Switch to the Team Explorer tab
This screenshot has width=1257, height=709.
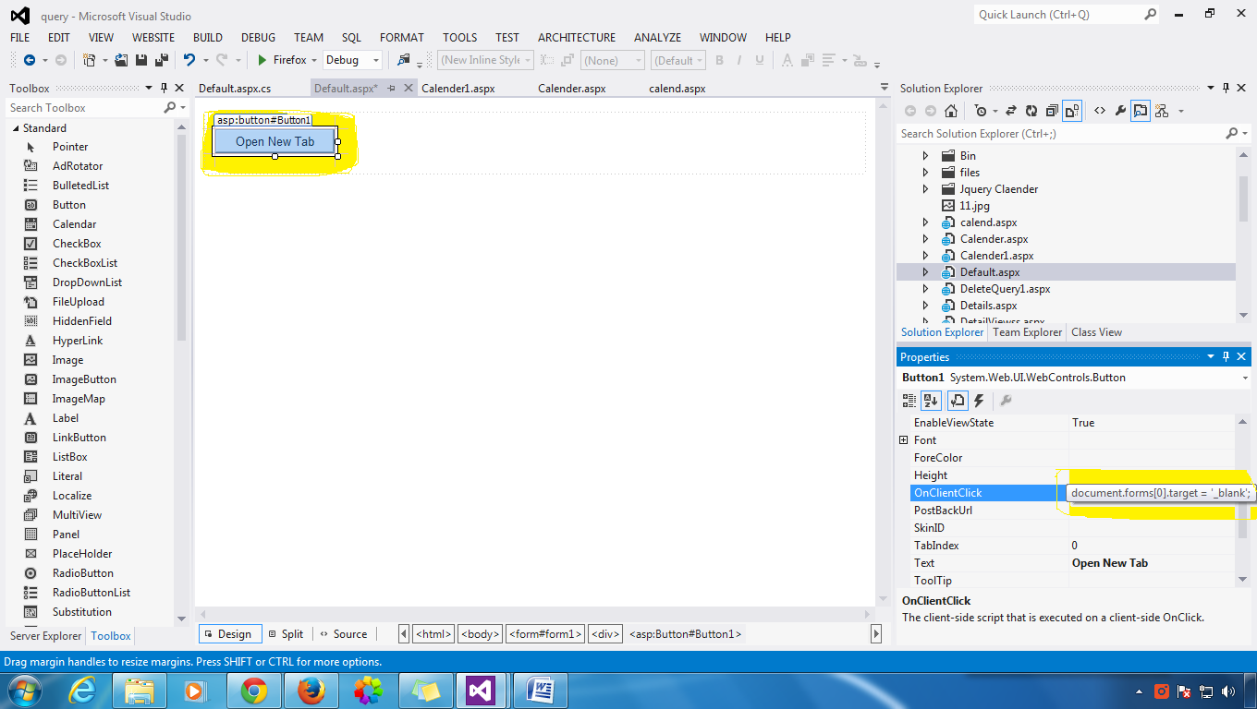coord(1027,332)
